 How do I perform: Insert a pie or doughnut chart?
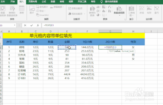(98, 15)
